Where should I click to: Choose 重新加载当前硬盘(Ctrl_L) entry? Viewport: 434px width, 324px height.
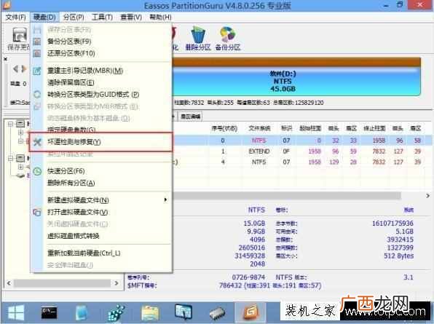tap(102, 253)
